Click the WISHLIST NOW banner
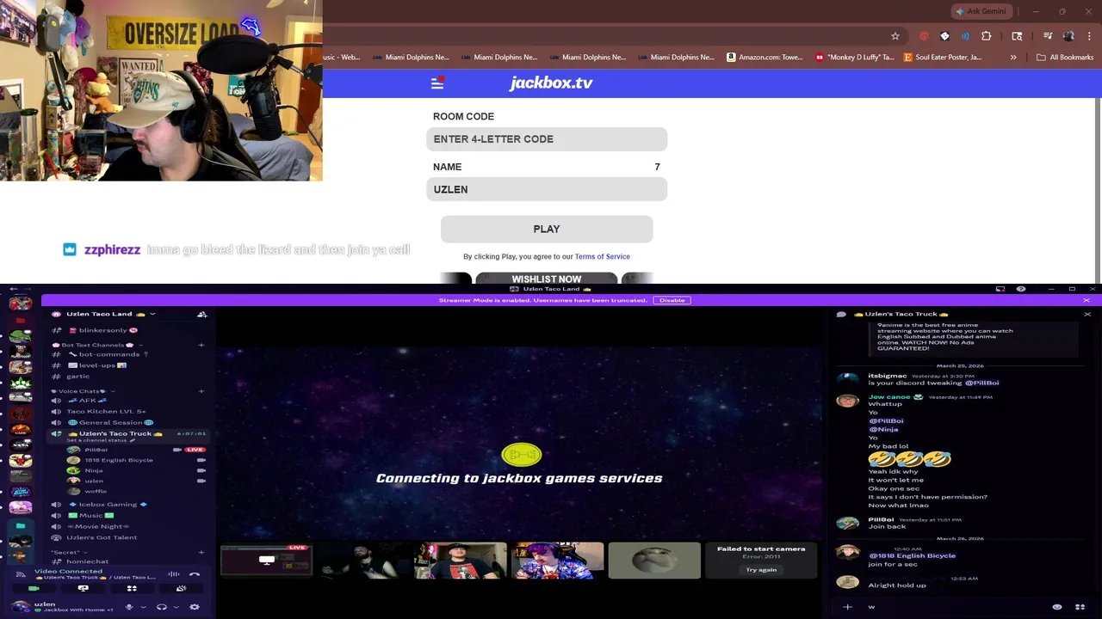Screen dimensions: 1102x619 click(x=547, y=279)
